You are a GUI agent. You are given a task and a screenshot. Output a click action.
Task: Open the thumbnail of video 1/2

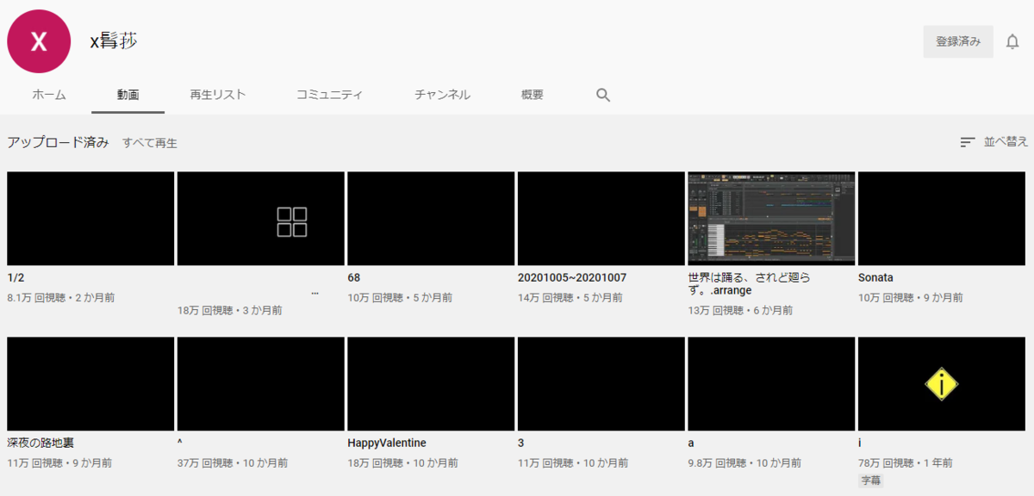click(x=90, y=218)
